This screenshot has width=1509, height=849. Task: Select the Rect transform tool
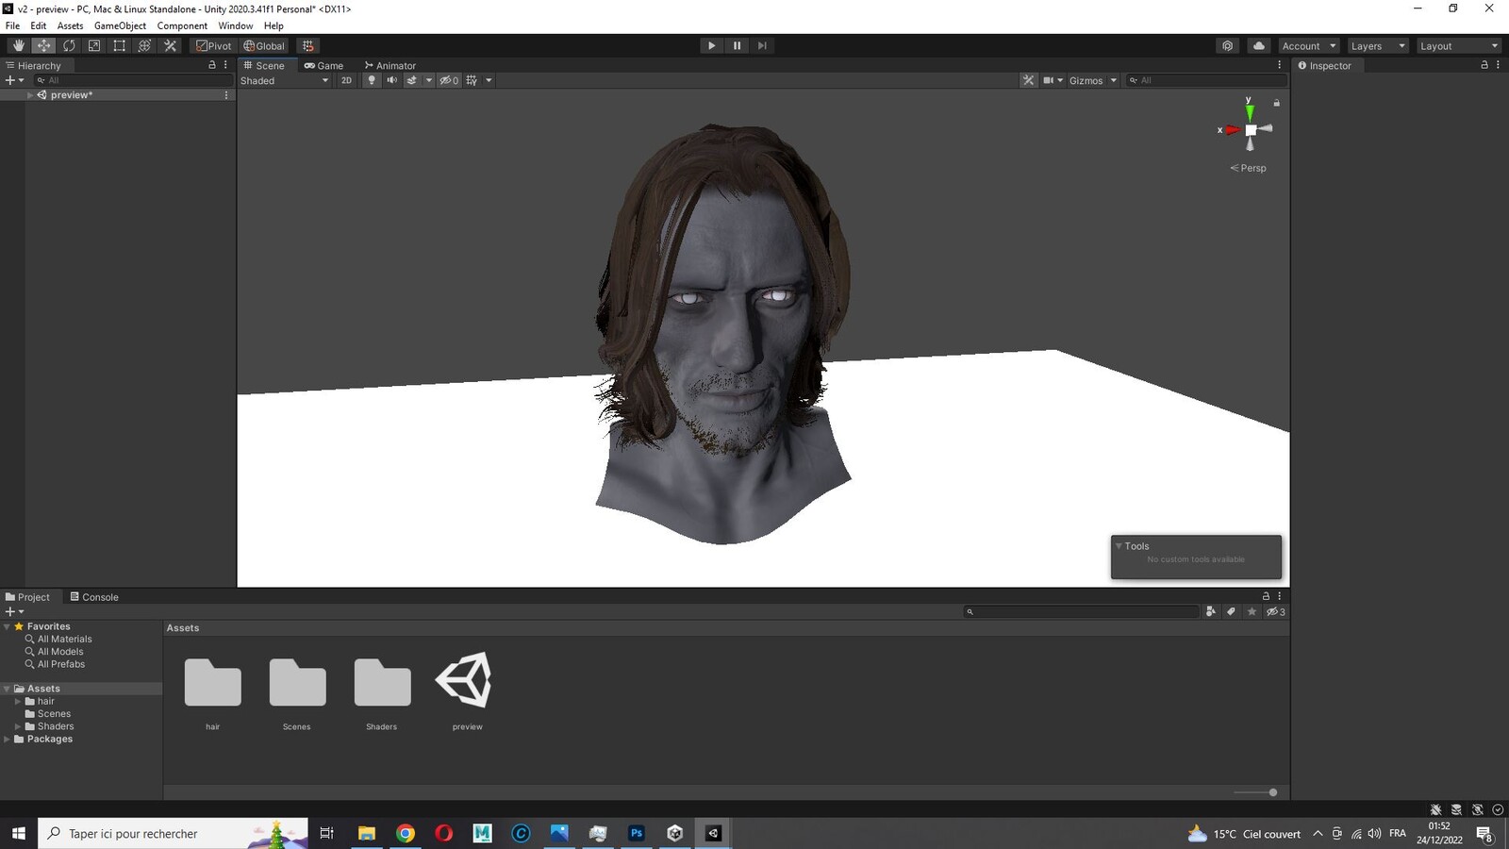[x=120, y=45]
